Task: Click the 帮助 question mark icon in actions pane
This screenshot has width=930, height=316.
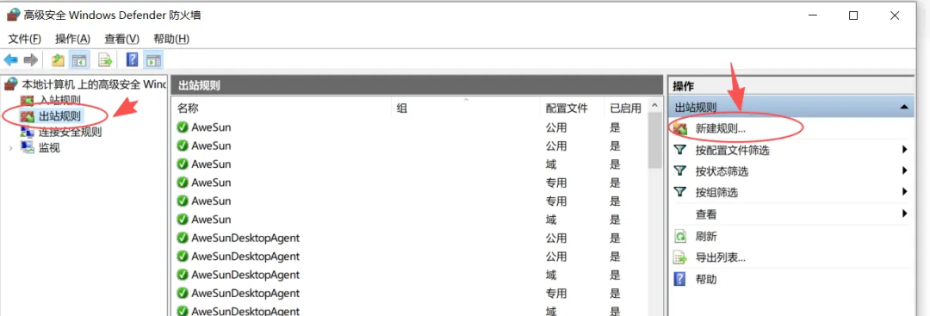Action: 680,279
